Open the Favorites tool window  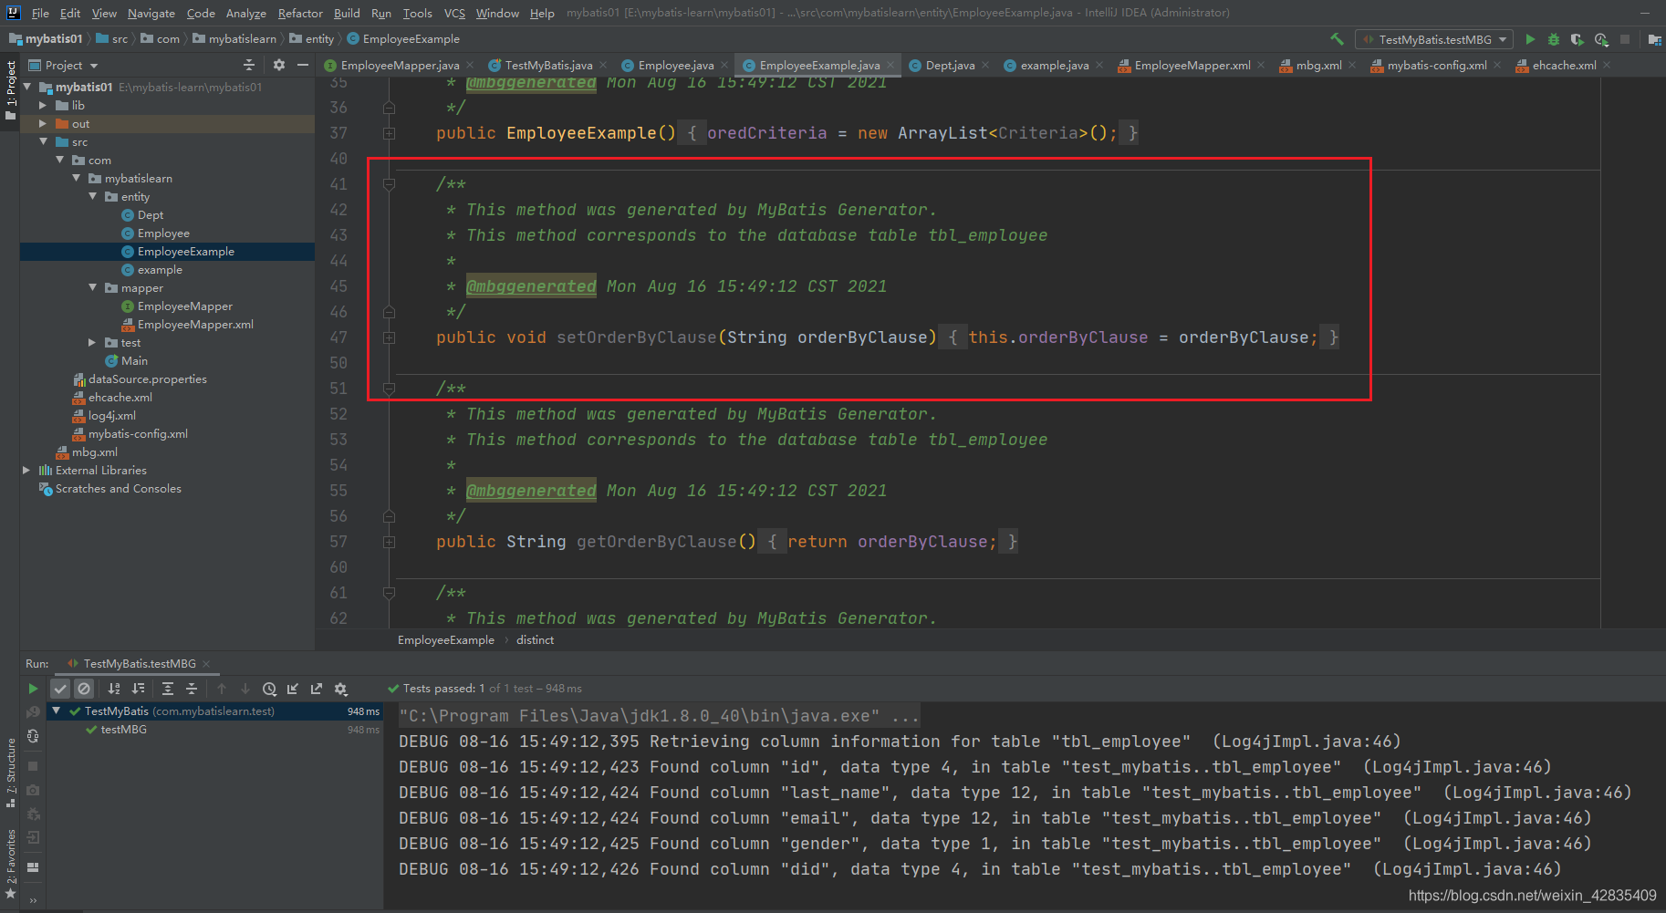coord(11,863)
